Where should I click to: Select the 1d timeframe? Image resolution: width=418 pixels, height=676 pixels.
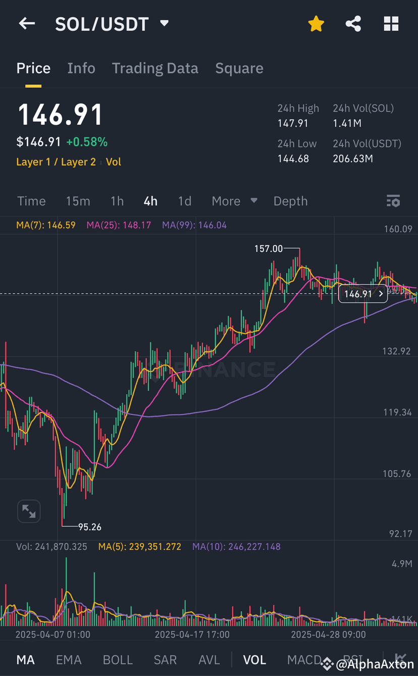185,201
